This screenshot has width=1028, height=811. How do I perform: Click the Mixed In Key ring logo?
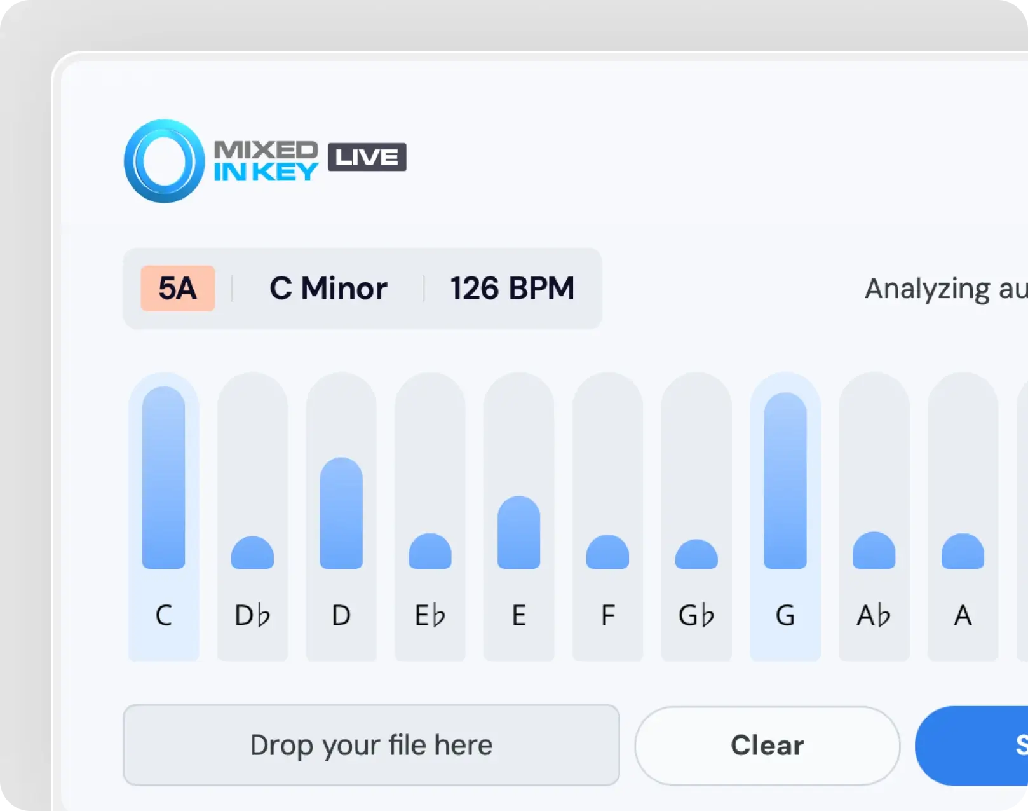pos(164,161)
